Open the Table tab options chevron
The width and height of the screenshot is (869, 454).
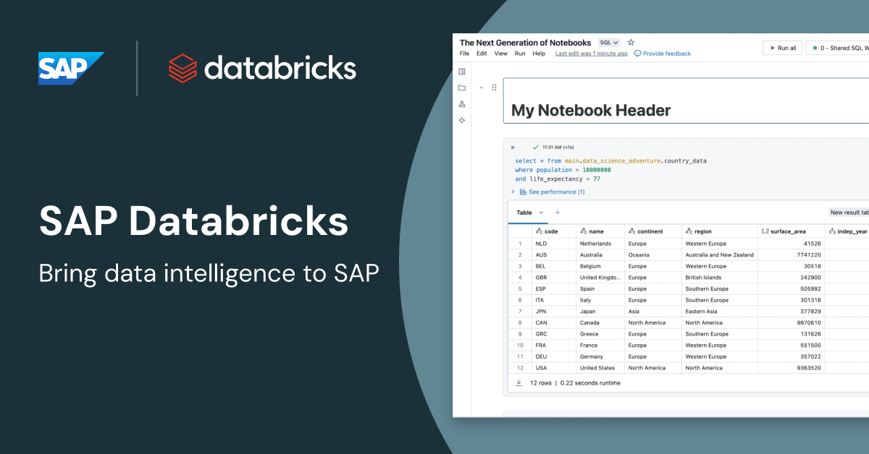[x=541, y=213]
